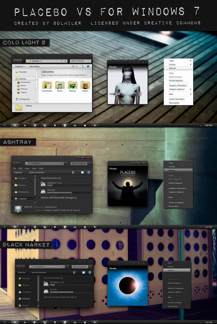Select Network in Black Market navigation pane
Viewport: 217px width, 324px height.
click(x=24, y=305)
